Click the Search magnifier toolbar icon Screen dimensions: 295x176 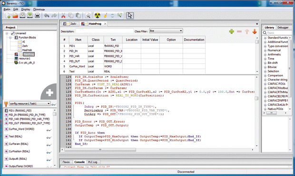tap(88, 15)
